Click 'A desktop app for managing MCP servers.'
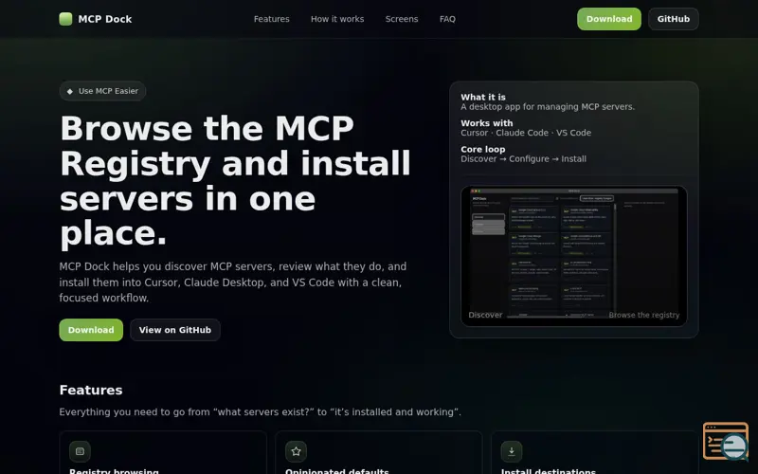Image resolution: width=758 pixels, height=474 pixels. coord(548,106)
